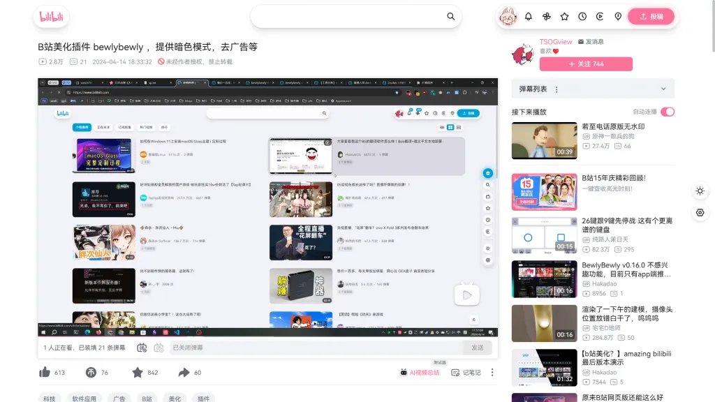Toggle dark mode sun icon on right edge
The image size is (715, 402).
tap(700, 191)
